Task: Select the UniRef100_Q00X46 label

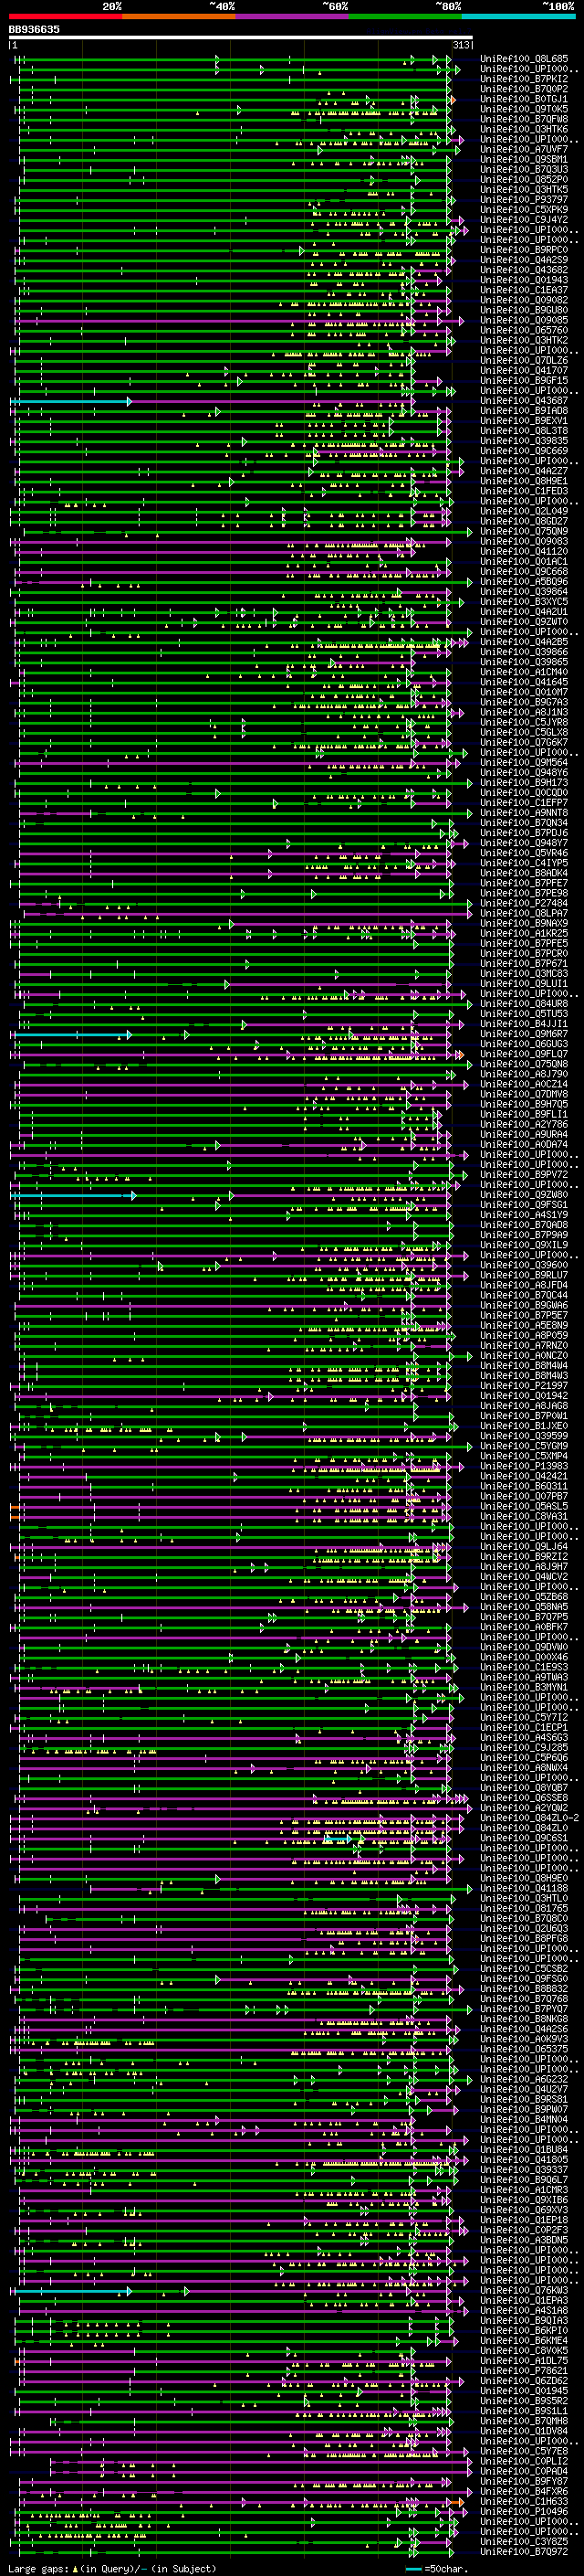Action: [x=524, y=1658]
